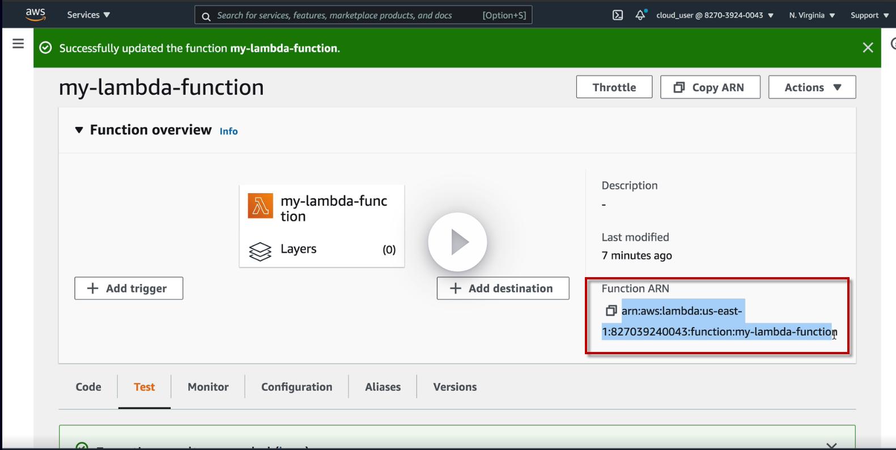The height and width of the screenshot is (450, 896).
Task: Open the N. Virginia region selector
Action: tap(812, 15)
